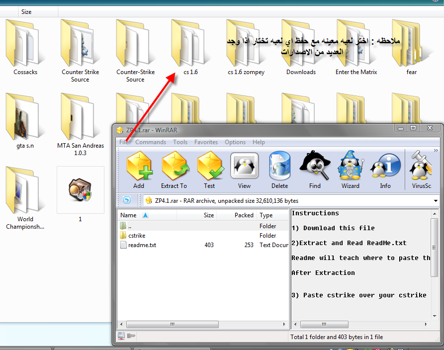Viewport: 444px width, 350px height.
Task: Select the gta s.n folder
Action: (x=25, y=121)
